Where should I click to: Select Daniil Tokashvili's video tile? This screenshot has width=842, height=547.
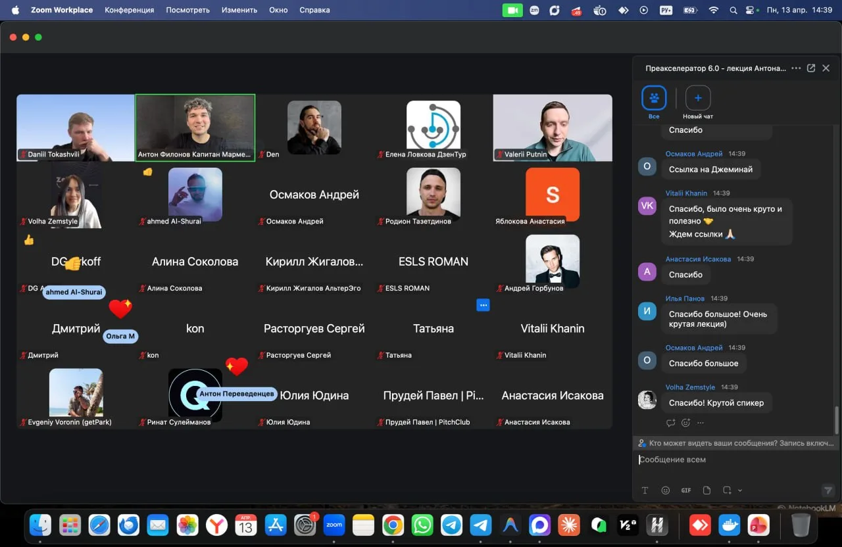coord(76,128)
